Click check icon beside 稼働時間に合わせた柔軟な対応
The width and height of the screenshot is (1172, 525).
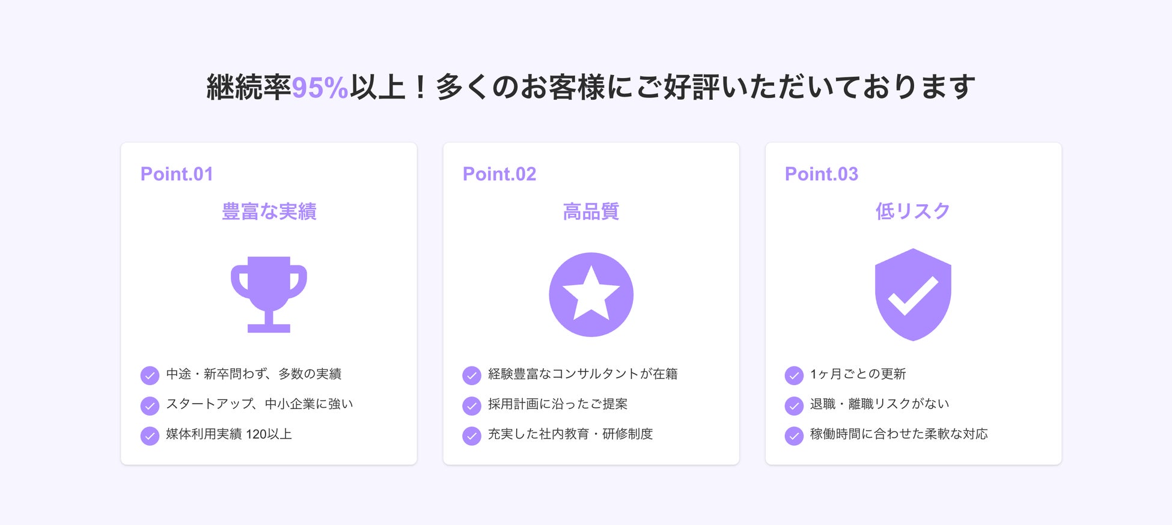[794, 435]
